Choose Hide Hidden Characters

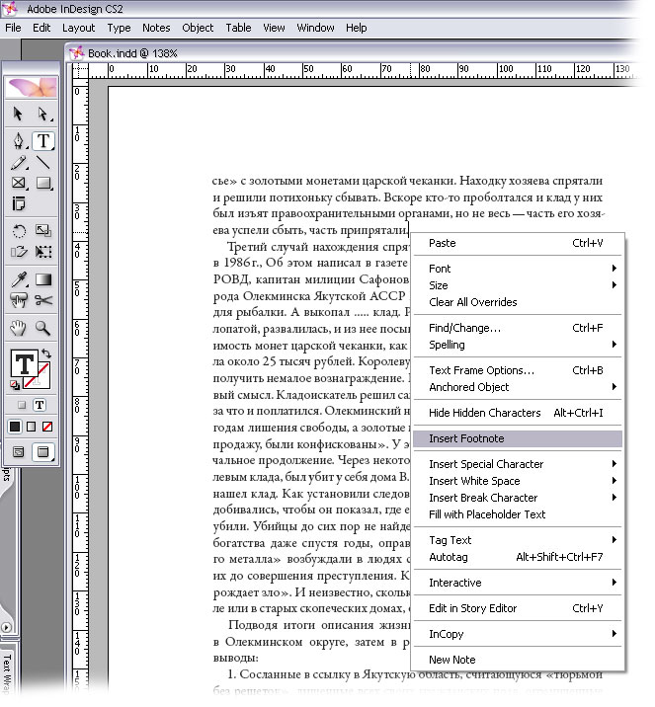pos(518,413)
